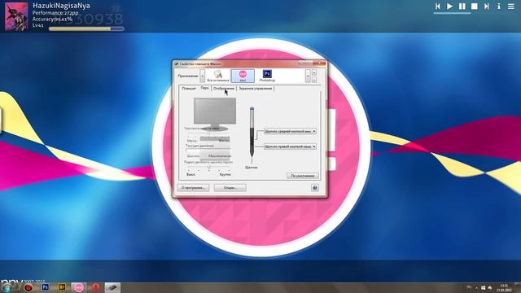Image resolution: width=521 pixels, height=293 pixels.
Task: Open the Windows Start orb
Action: [x=7, y=287]
